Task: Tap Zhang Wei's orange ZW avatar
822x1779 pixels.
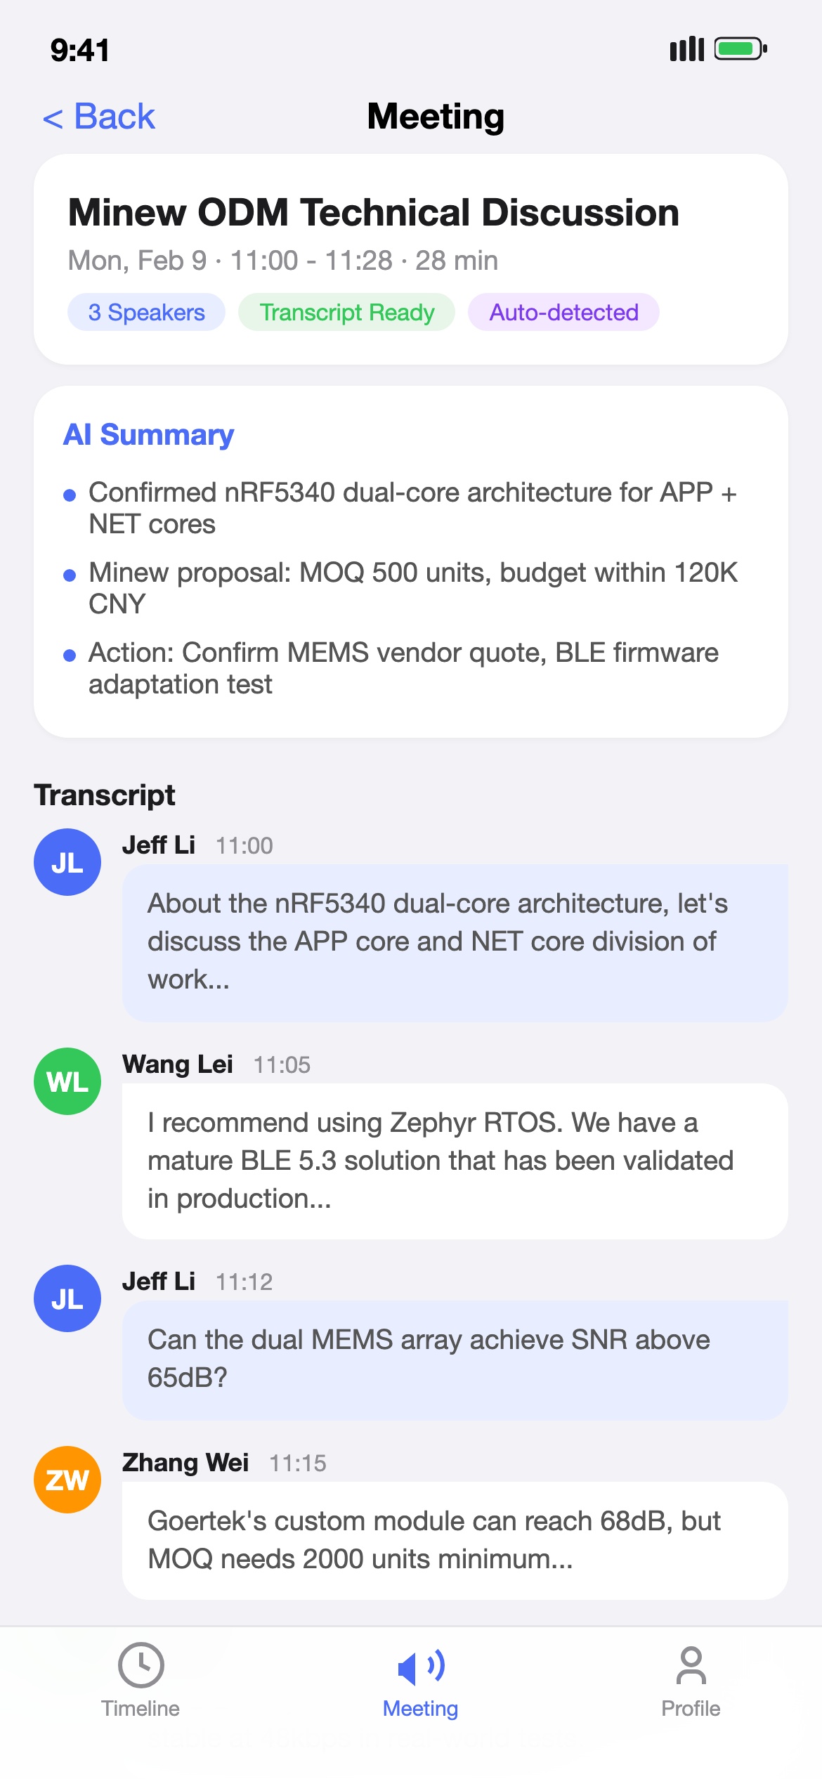Action: pyautogui.click(x=67, y=1480)
